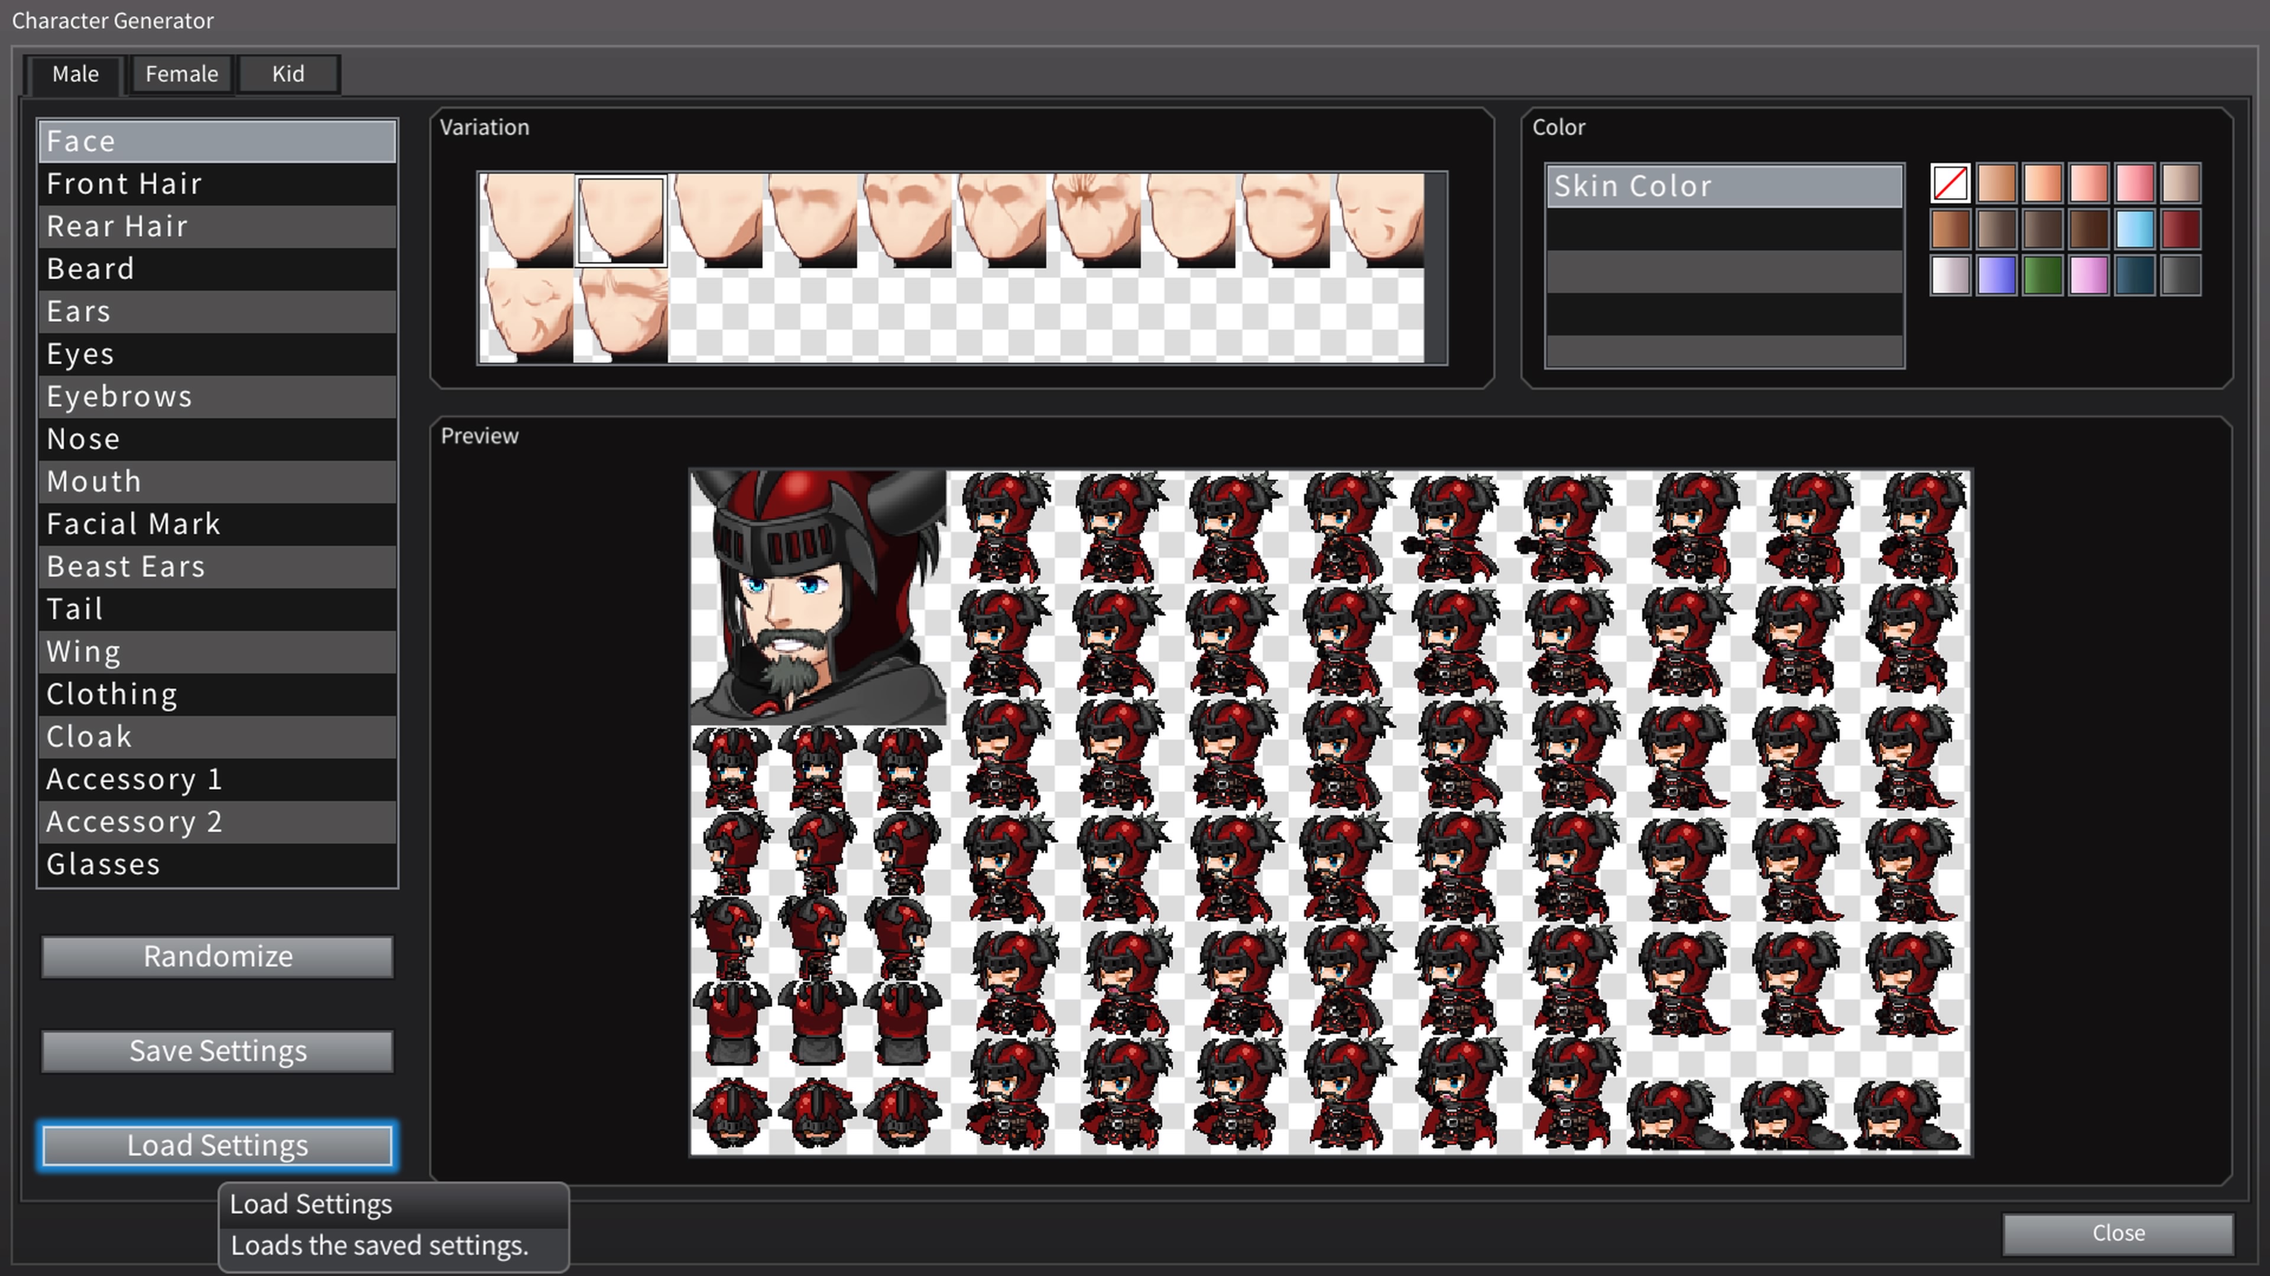Apply the pink skin color swatch
Screen dimensions: 2270x1276
[2134, 183]
